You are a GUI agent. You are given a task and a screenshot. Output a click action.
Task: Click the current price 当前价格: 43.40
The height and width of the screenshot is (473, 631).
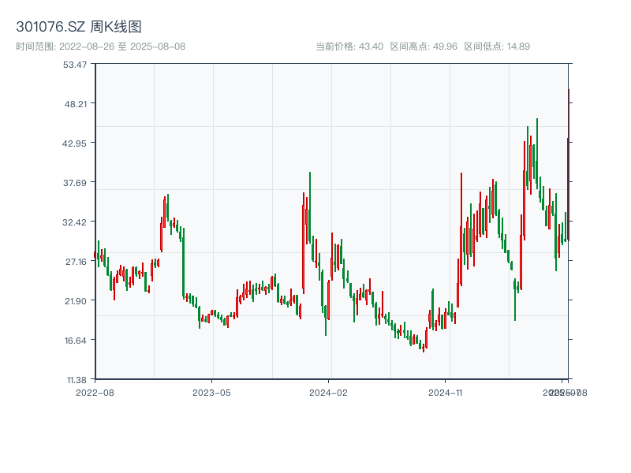tap(349, 47)
